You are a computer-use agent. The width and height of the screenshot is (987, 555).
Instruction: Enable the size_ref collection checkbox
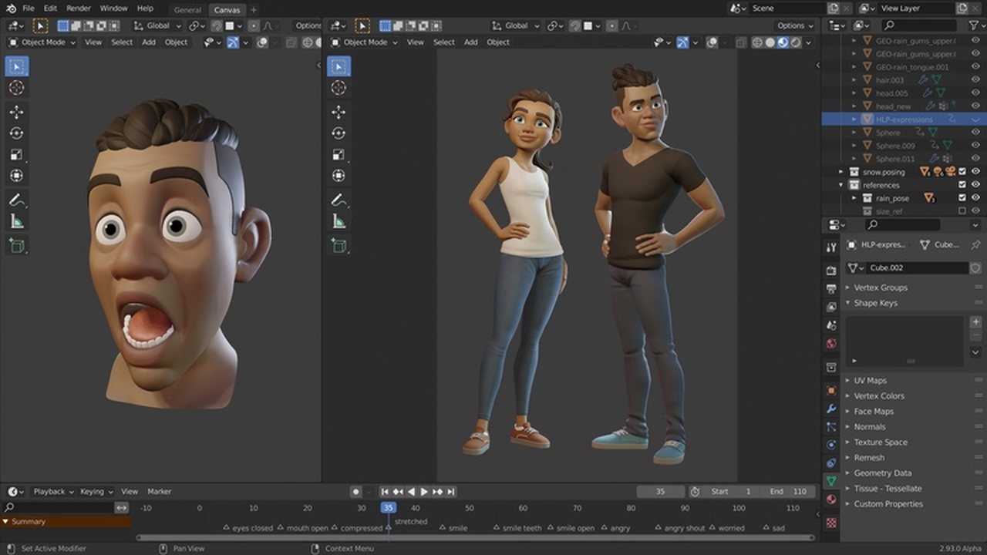tap(962, 211)
